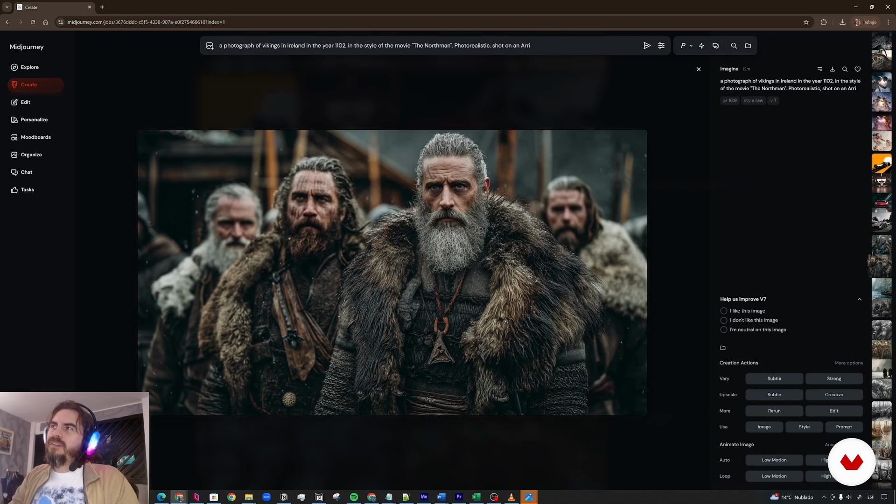Like the image with the heart icon
This screenshot has width=896, height=504.
coord(858,69)
